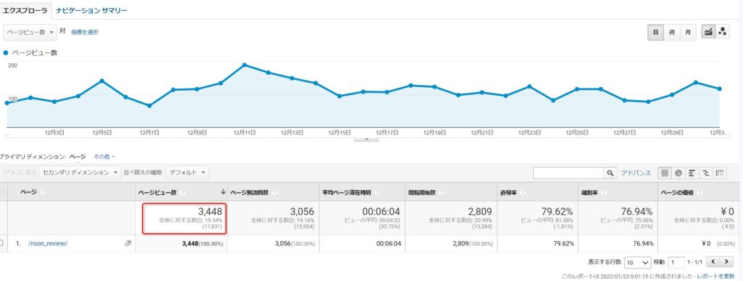
Task: Set graph interval to 日 (day)
Action: pos(656,32)
